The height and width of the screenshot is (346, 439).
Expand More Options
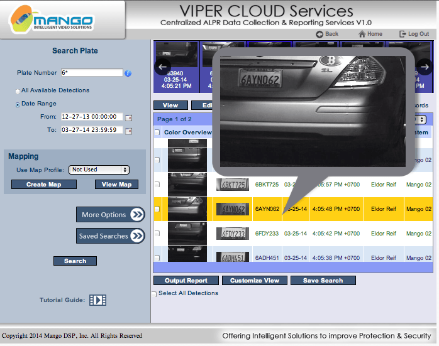[111, 215]
